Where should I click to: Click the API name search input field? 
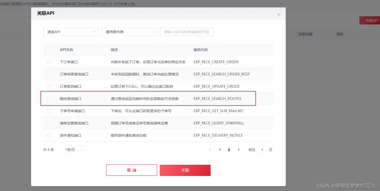(186, 32)
